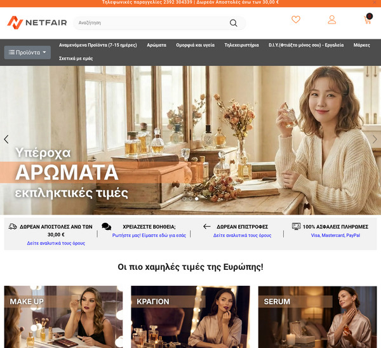The height and width of the screenshot is (348, 381).
Task: Open the D.I.Y. Εργαλεία menu item
Action: (x=306, y=45)
